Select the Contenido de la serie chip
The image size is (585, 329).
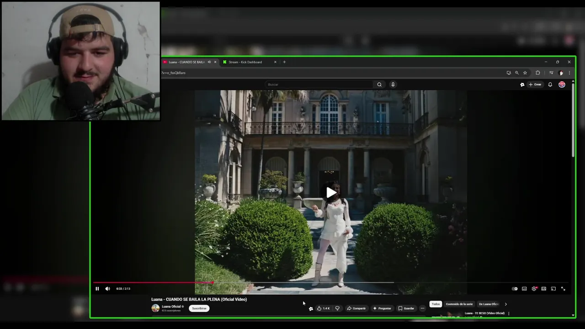tap(459, 304)
